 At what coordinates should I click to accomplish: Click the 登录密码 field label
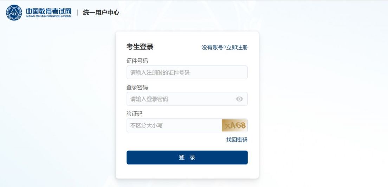(x=137, y=87)
